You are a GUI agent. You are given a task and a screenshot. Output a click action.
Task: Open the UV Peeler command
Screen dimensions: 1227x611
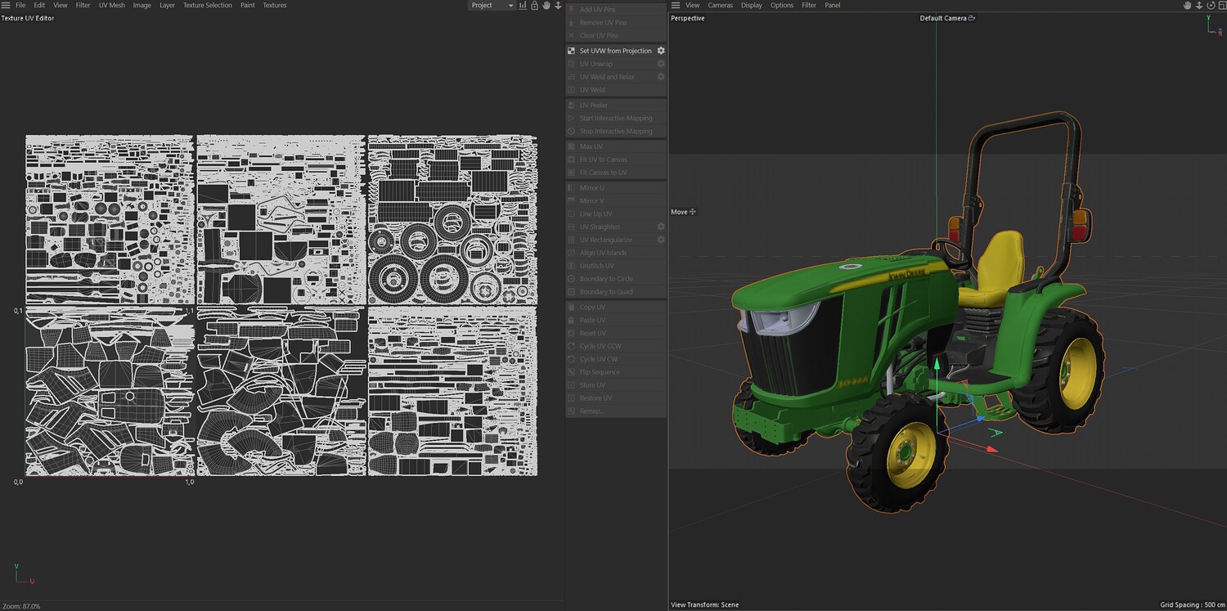click(616, 106)
